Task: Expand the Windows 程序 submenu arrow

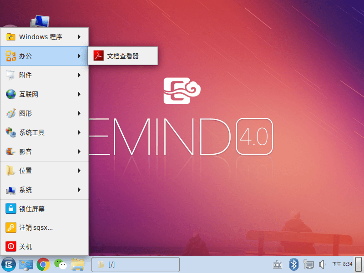Action: click(x=79, y=37)
